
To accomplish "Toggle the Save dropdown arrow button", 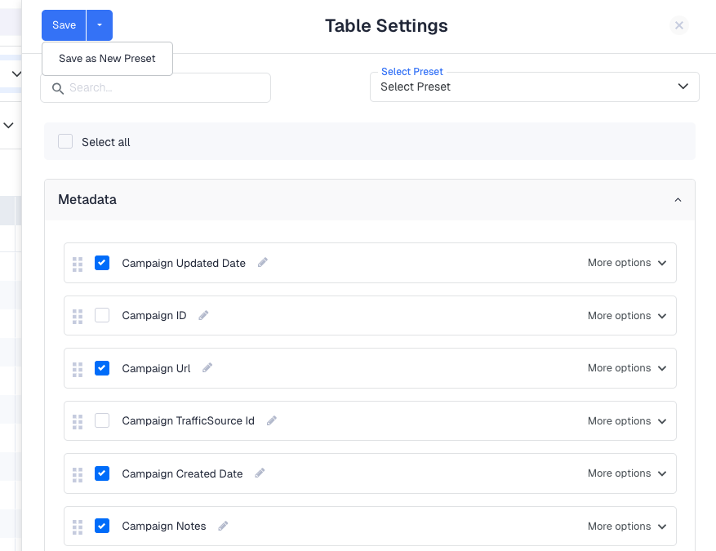I will click(x=100, y=25).
